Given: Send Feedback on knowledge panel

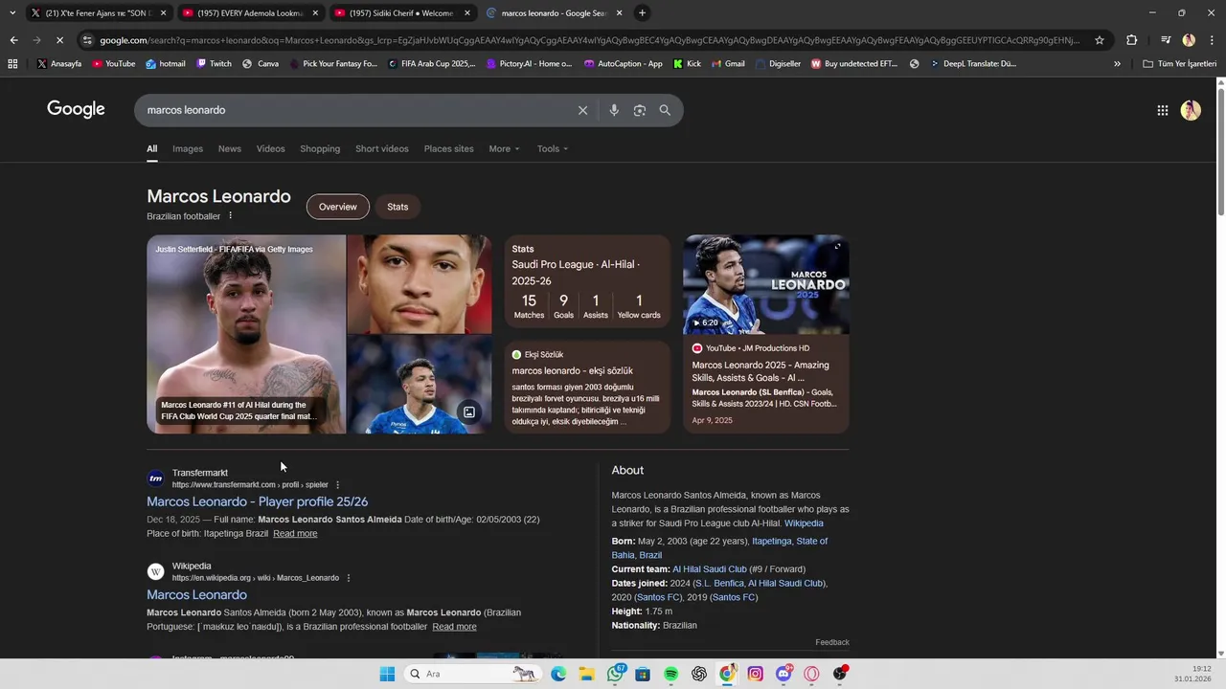Looking at the screenshot, I should coord(832,642).
